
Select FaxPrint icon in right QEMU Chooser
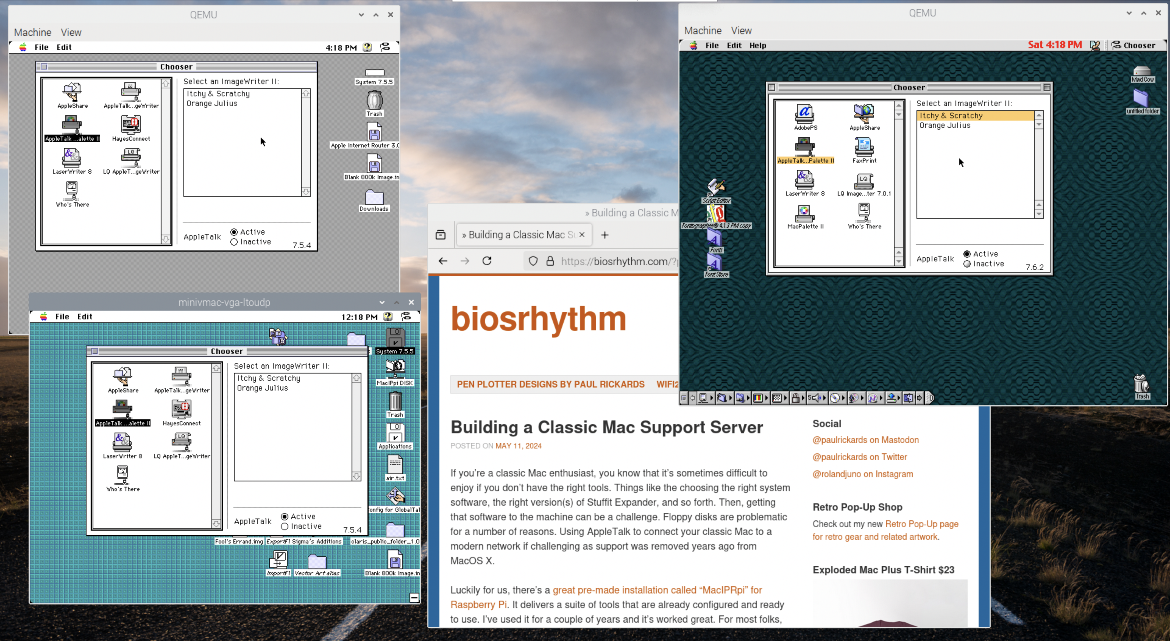[864, 151]
